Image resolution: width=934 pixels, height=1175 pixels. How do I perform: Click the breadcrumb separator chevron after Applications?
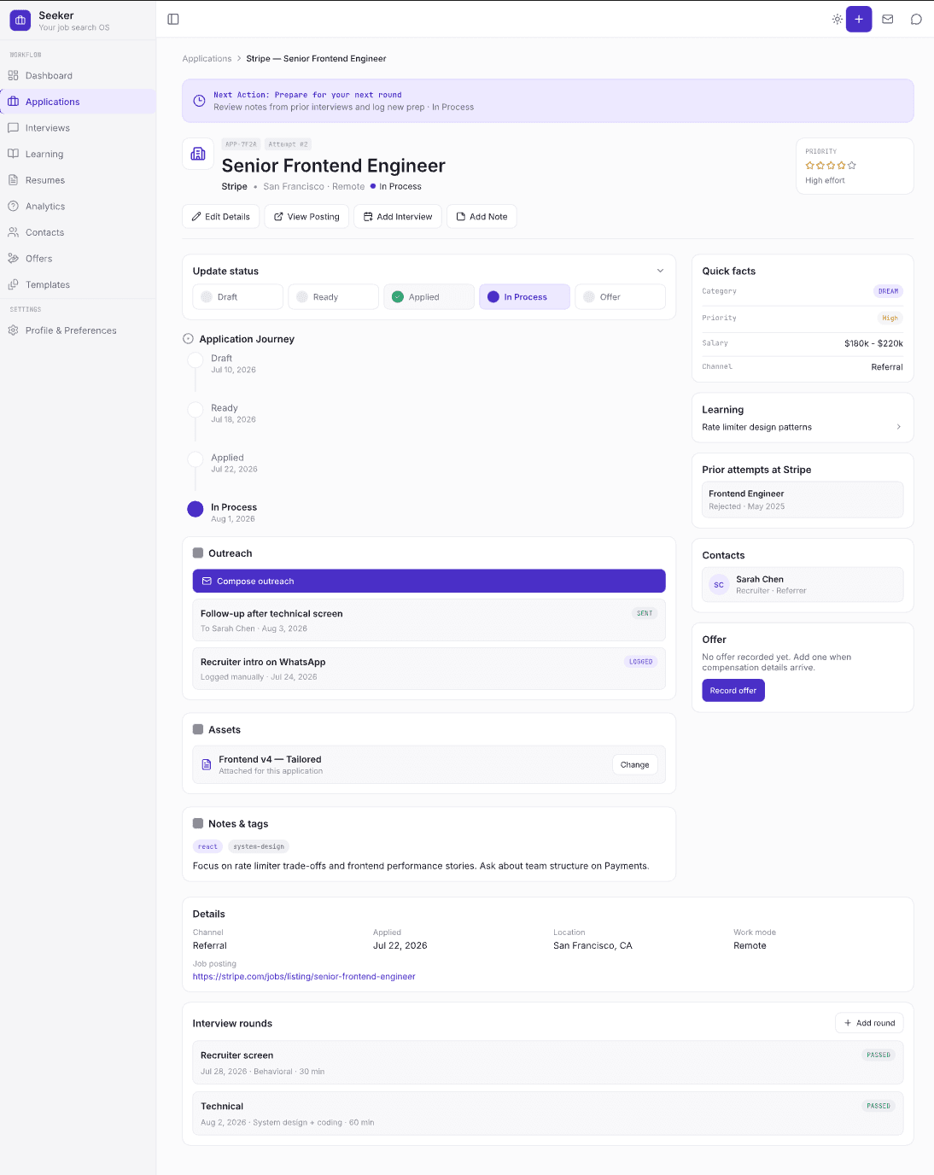(239, 59)
